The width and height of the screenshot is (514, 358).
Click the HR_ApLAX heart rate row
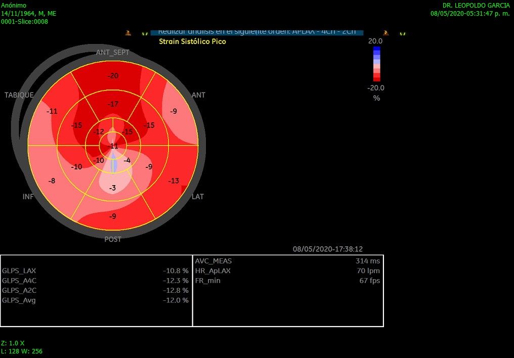[x=287, y=271]
